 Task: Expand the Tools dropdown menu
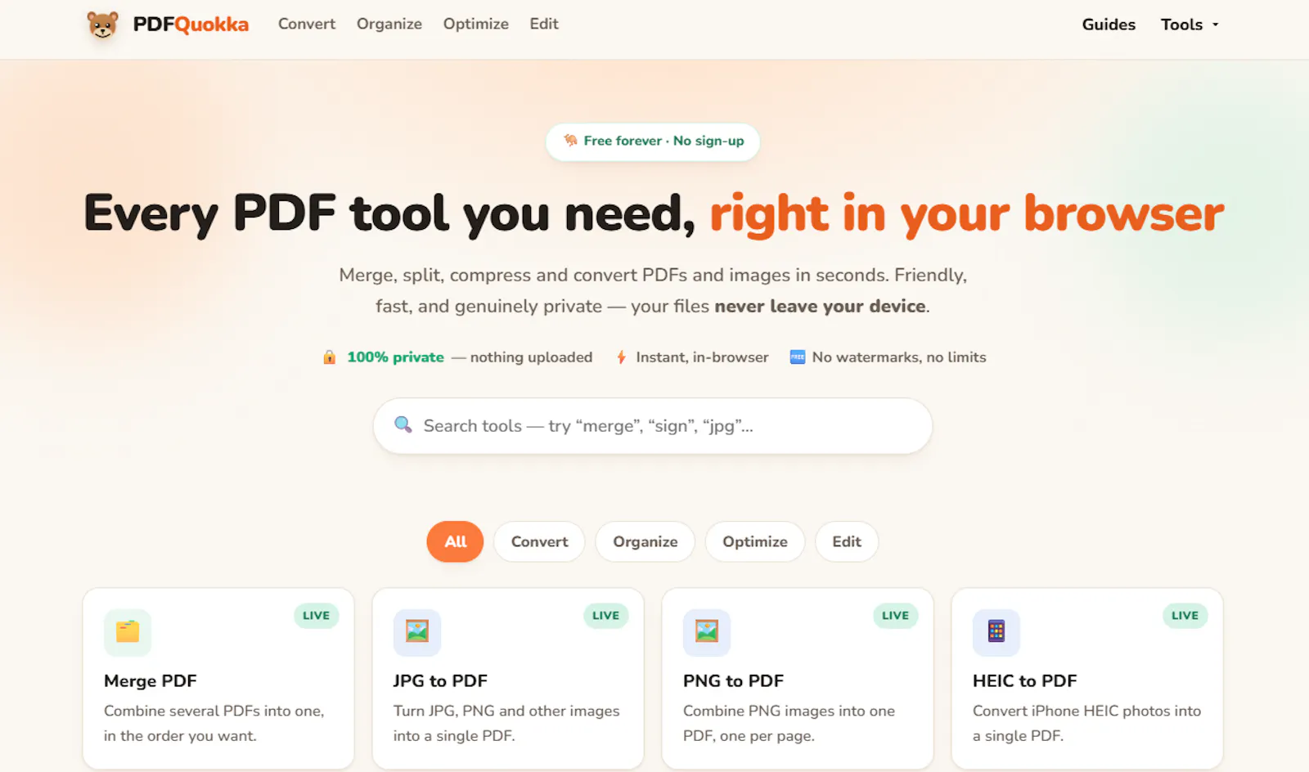1190,25
